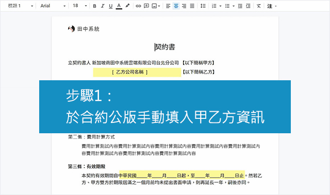Expand bulleted list style dropdown

click(x=234, y=6)
